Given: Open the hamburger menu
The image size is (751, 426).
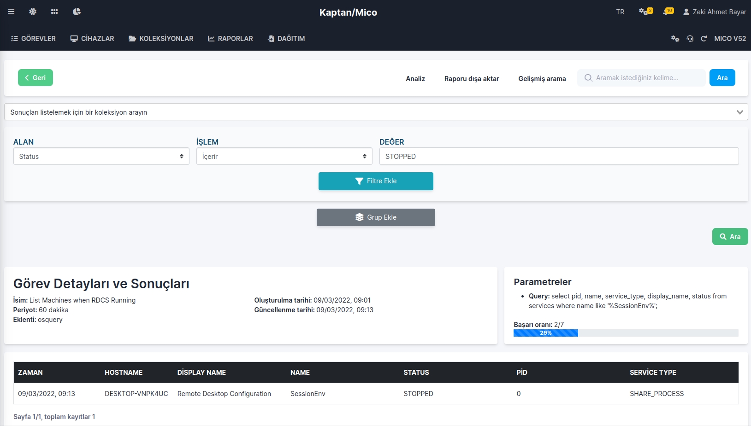Looking at the screenshot, I should pos(11,12).
